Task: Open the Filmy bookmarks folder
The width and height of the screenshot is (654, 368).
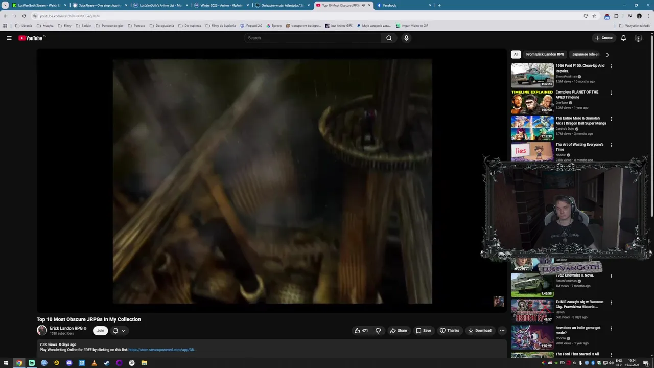Action: (65, 26)
